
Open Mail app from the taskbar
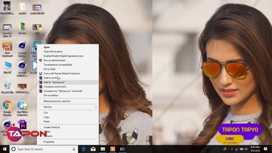[93, 149]
